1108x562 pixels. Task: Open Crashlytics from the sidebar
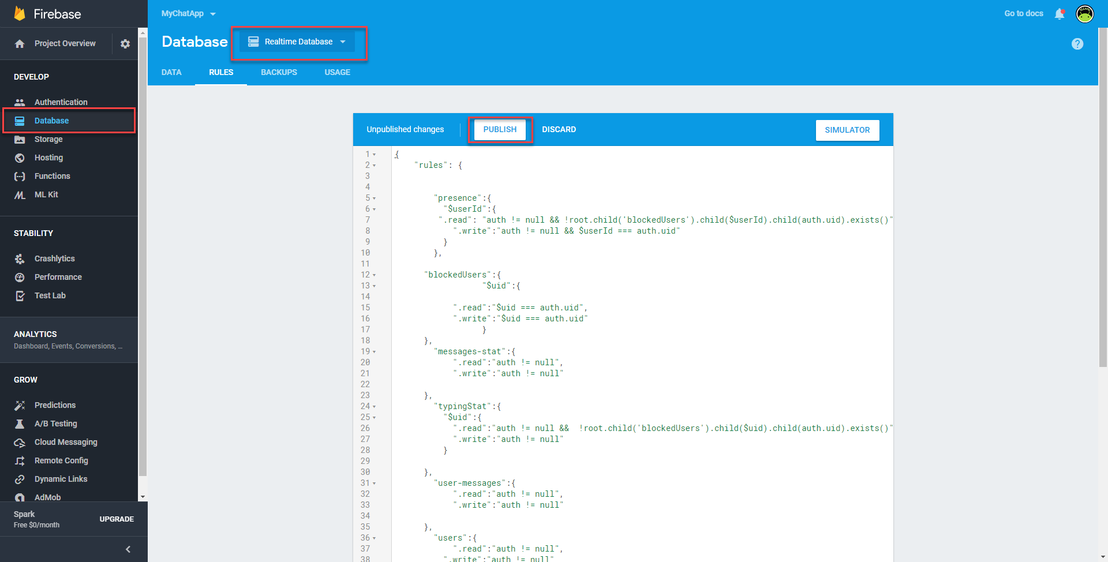point(54,258)
